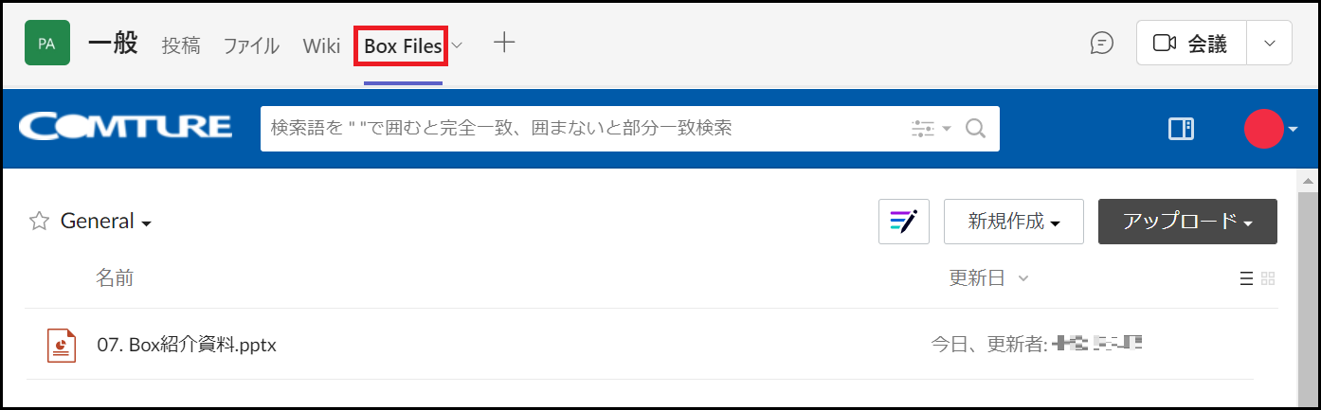The width and height of the screenshot is (1321, 410).
Task: Click the video camera meeting icon
Action: (x=1165, y=44)
